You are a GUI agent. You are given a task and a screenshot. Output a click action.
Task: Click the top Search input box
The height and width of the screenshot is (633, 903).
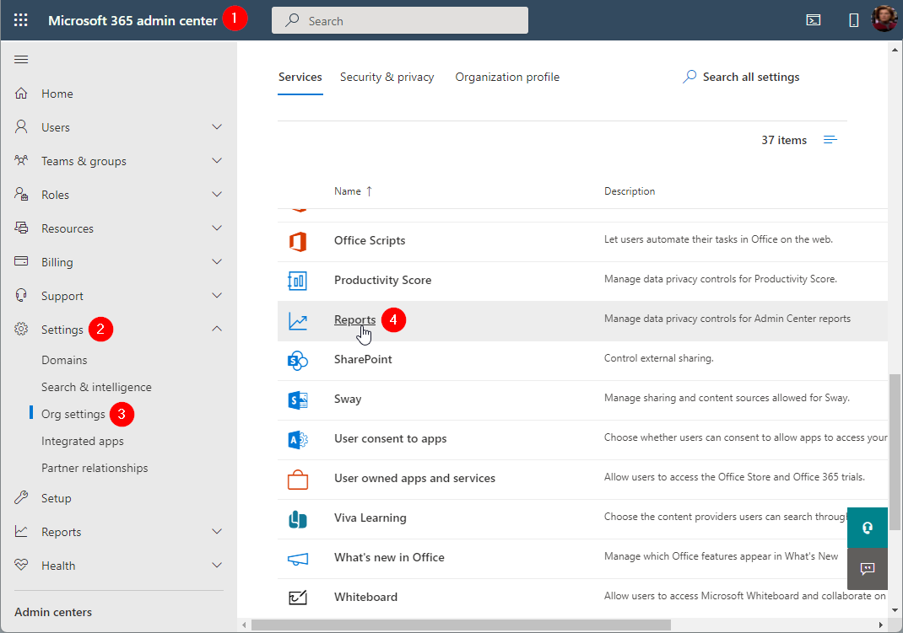[x=400, y=20]
